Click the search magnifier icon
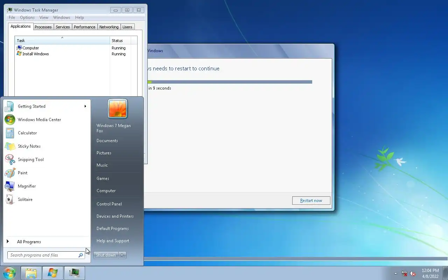This screenshot has width=448, height=280. tap(80, 255)
